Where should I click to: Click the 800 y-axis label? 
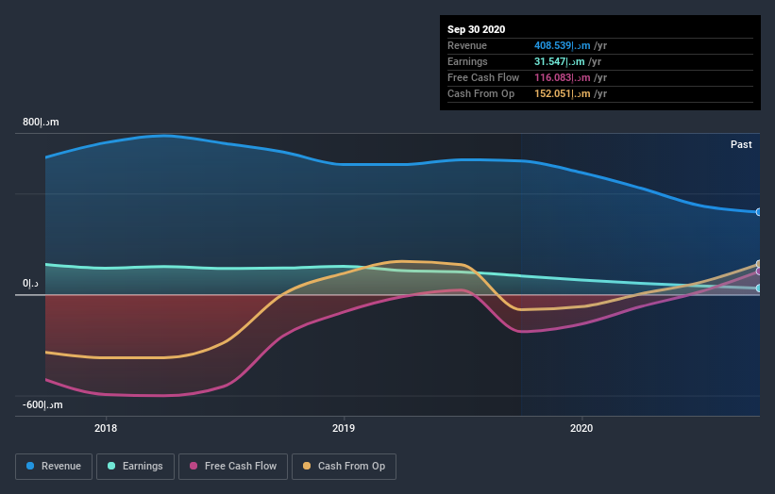point(41,122)
